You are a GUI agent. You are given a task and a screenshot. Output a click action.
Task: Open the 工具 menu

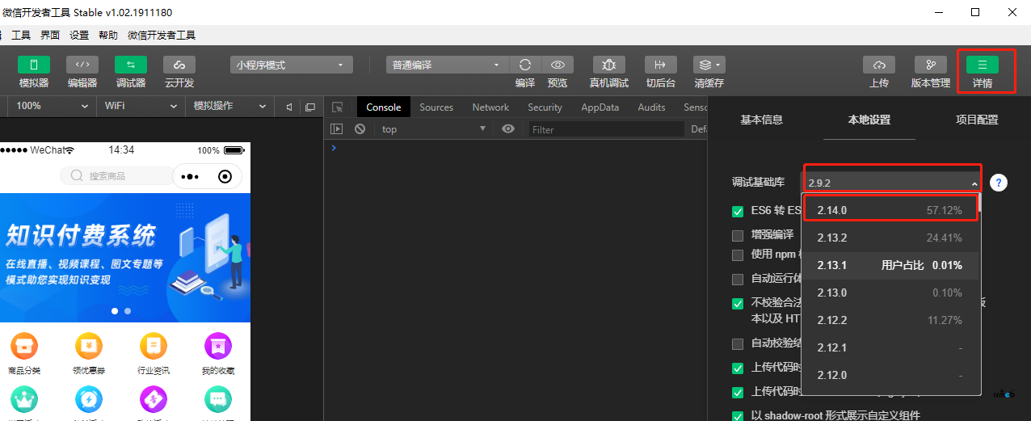(x=21, y=36)
